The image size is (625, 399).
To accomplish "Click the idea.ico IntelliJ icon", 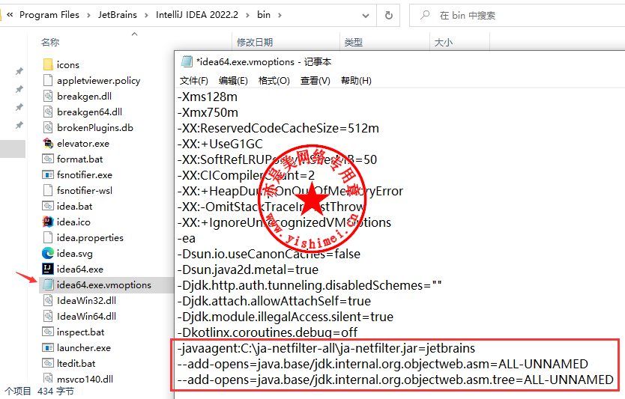I will 48,222.
